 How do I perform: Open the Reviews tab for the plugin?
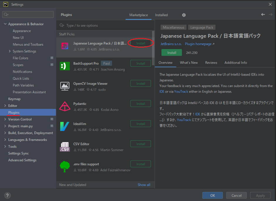tap(211, 62)
